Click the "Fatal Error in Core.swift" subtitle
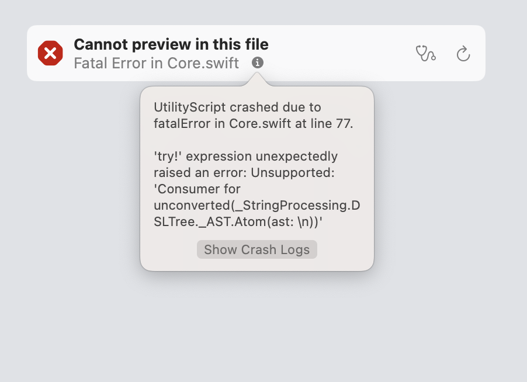Viewport: 527px width, 382px height. click(157, 63)
